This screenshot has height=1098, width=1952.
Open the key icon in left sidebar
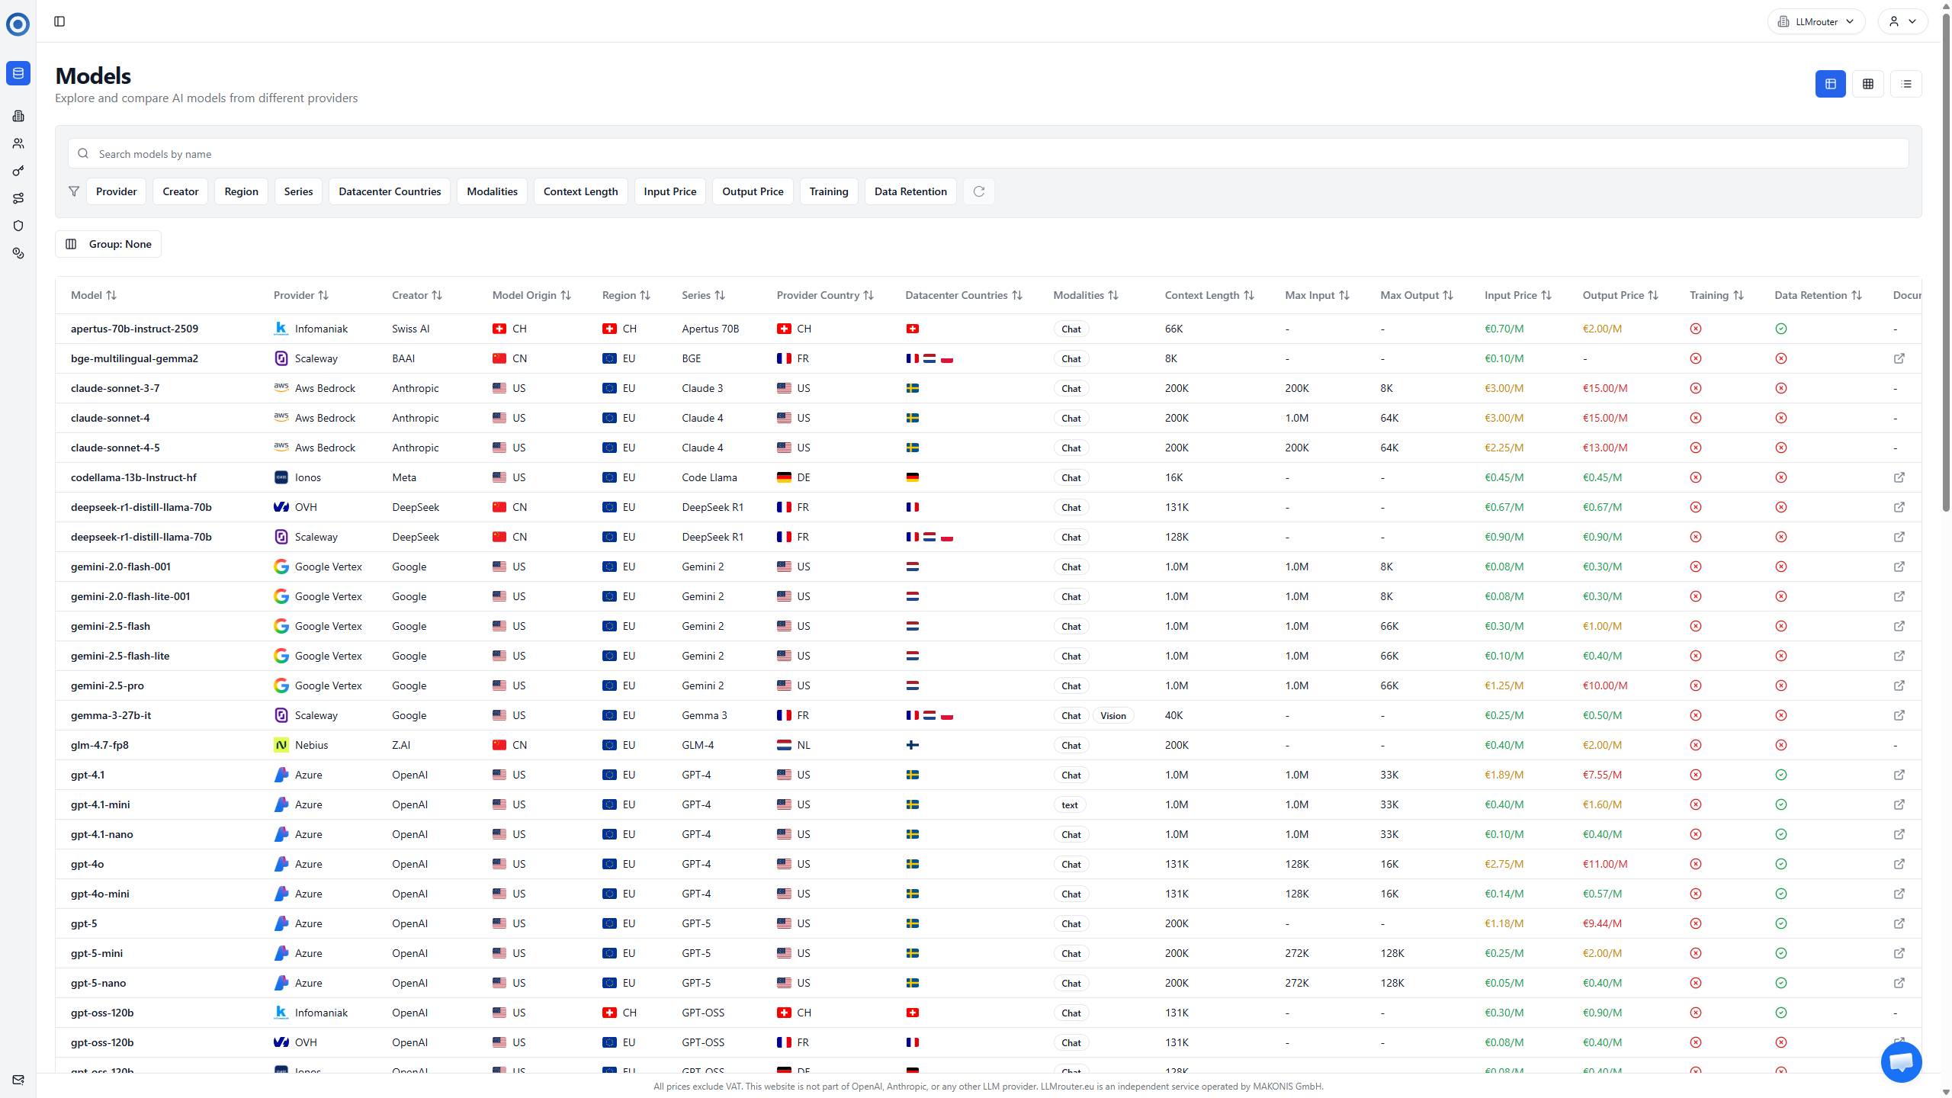pyautogui.click(x=18, y=171)
